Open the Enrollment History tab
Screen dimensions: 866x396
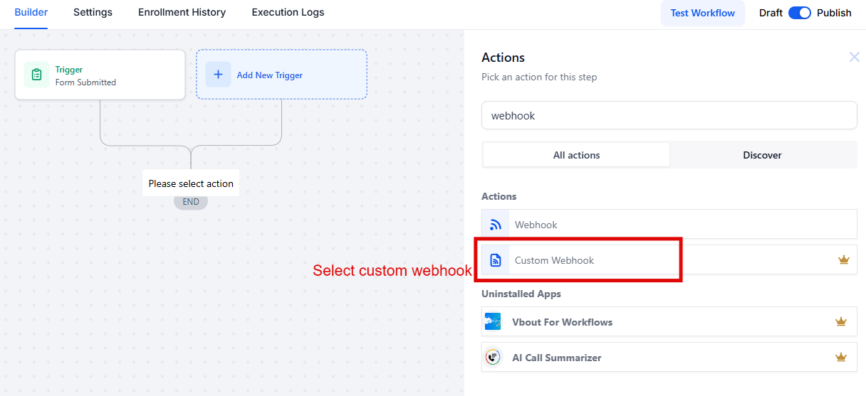pos(182,12)
